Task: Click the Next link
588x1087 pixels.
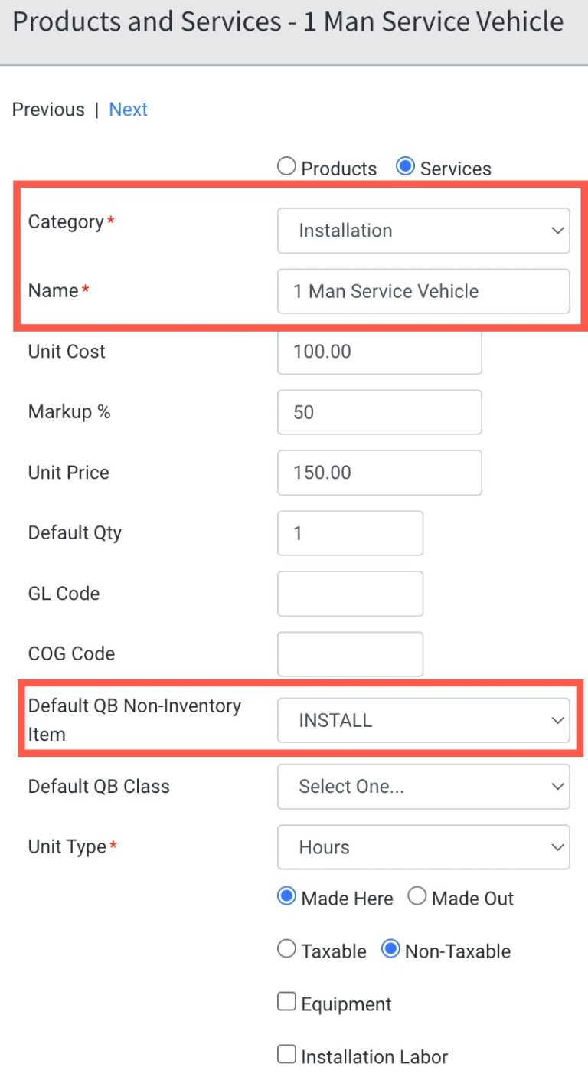Action: click(x=128, y=109)
